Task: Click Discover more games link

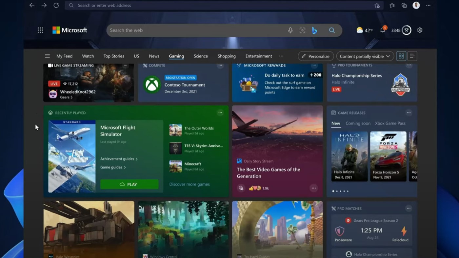Action: pos(190,184)
